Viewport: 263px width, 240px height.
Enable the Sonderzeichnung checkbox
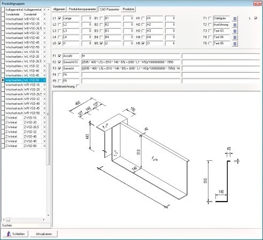(x=78, y=86)
